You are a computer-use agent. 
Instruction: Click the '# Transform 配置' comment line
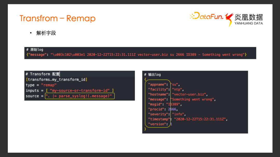(43, 74)
